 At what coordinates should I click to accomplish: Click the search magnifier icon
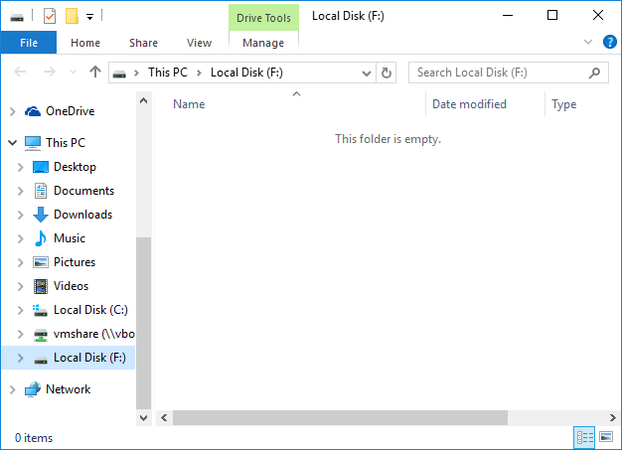(x=594, y=73)
